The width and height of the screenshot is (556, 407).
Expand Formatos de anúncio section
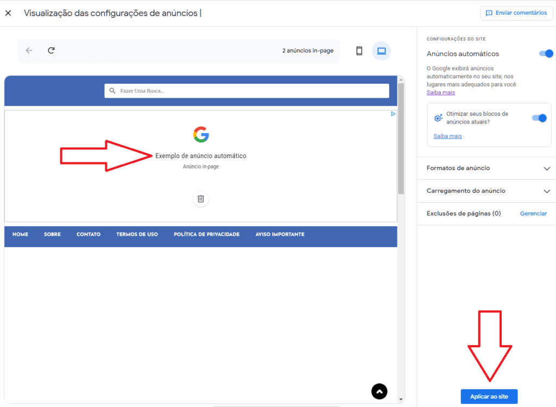click(x=486, y=168)
